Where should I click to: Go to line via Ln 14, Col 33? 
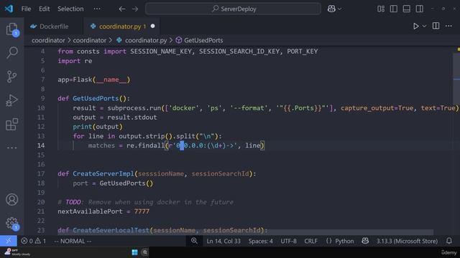(224, 241)
